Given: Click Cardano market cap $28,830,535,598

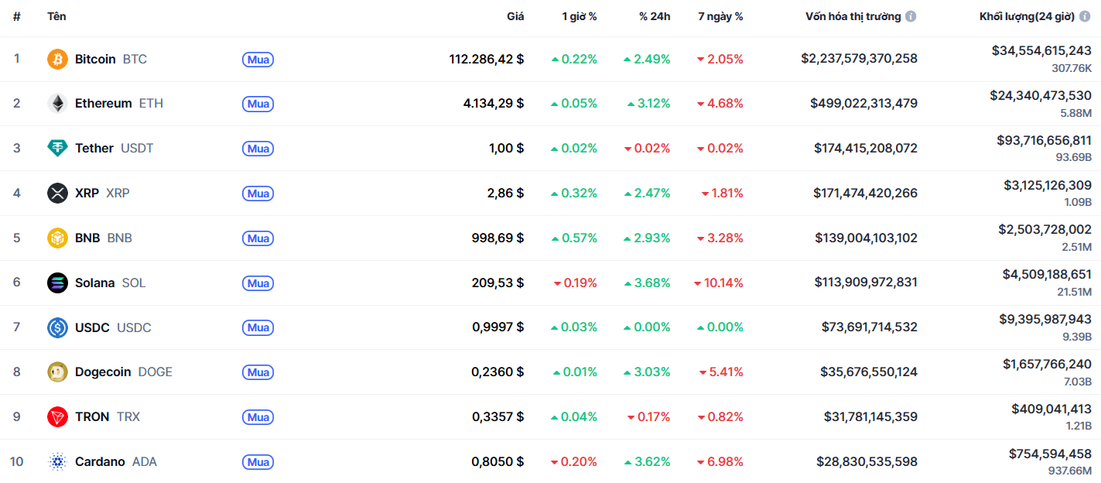Looking at the screenshot, I should (x=867, y=461).
